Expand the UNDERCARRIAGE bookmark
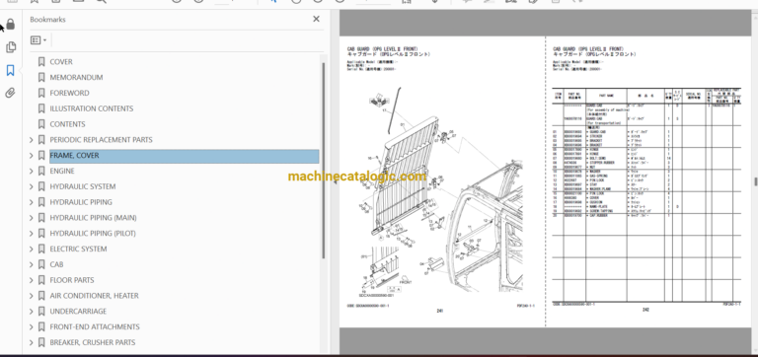758x357 pixels. [x=32, y=312]
